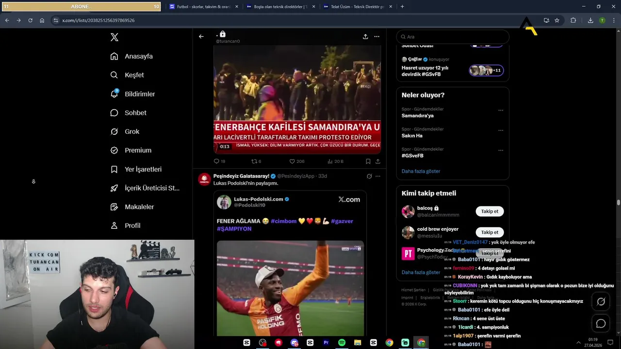
Task: Bookmark this page with star icon
Action: 557,20
